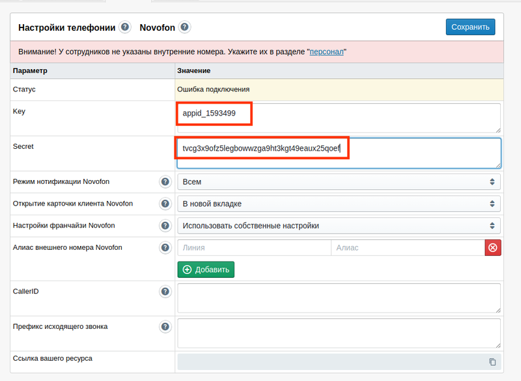The width and height of the screenshot is (521, 381).
Task: Click the green Добавить button
Action: (x=206, y=269)
